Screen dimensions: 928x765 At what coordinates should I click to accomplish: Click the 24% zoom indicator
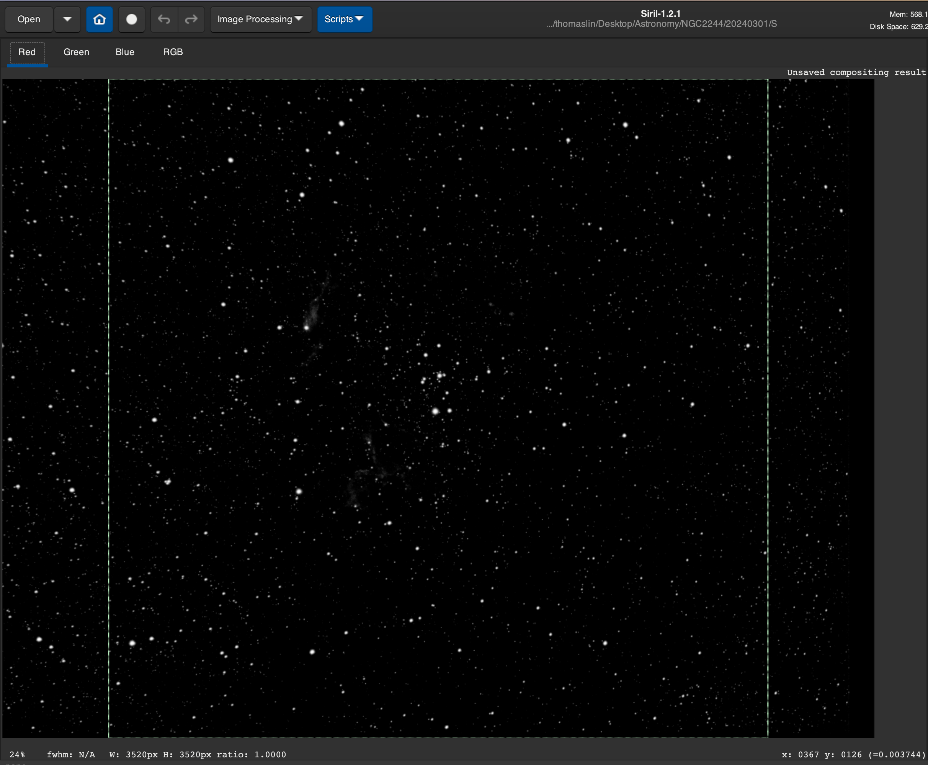tap(17, 754)
